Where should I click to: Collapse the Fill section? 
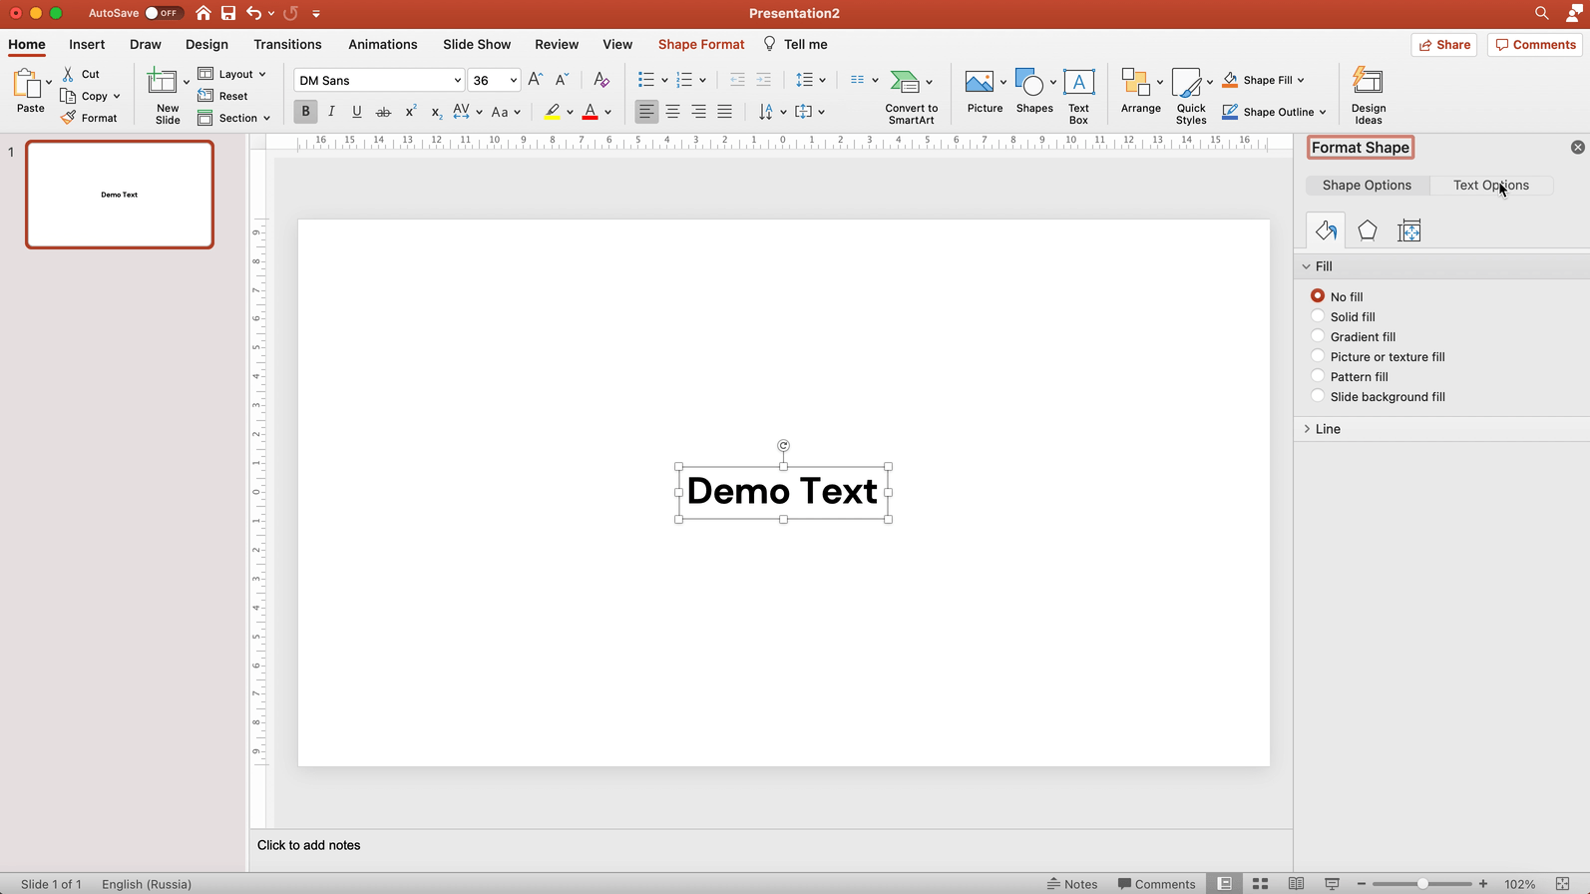[x=1307, y=266]
